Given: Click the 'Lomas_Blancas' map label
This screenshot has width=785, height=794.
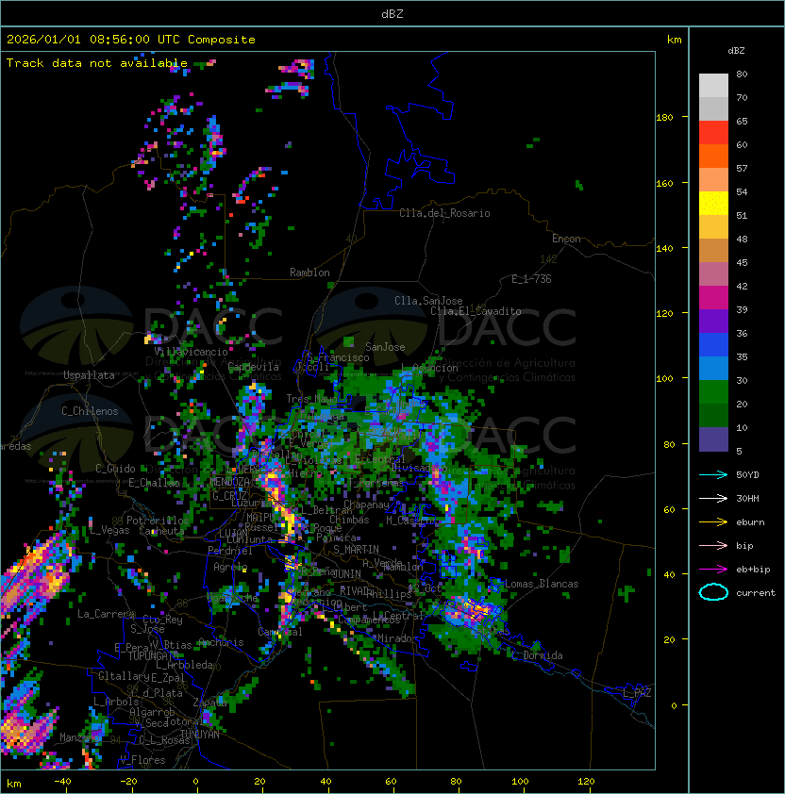Looking at the screenshot, I should pos(542,584).
